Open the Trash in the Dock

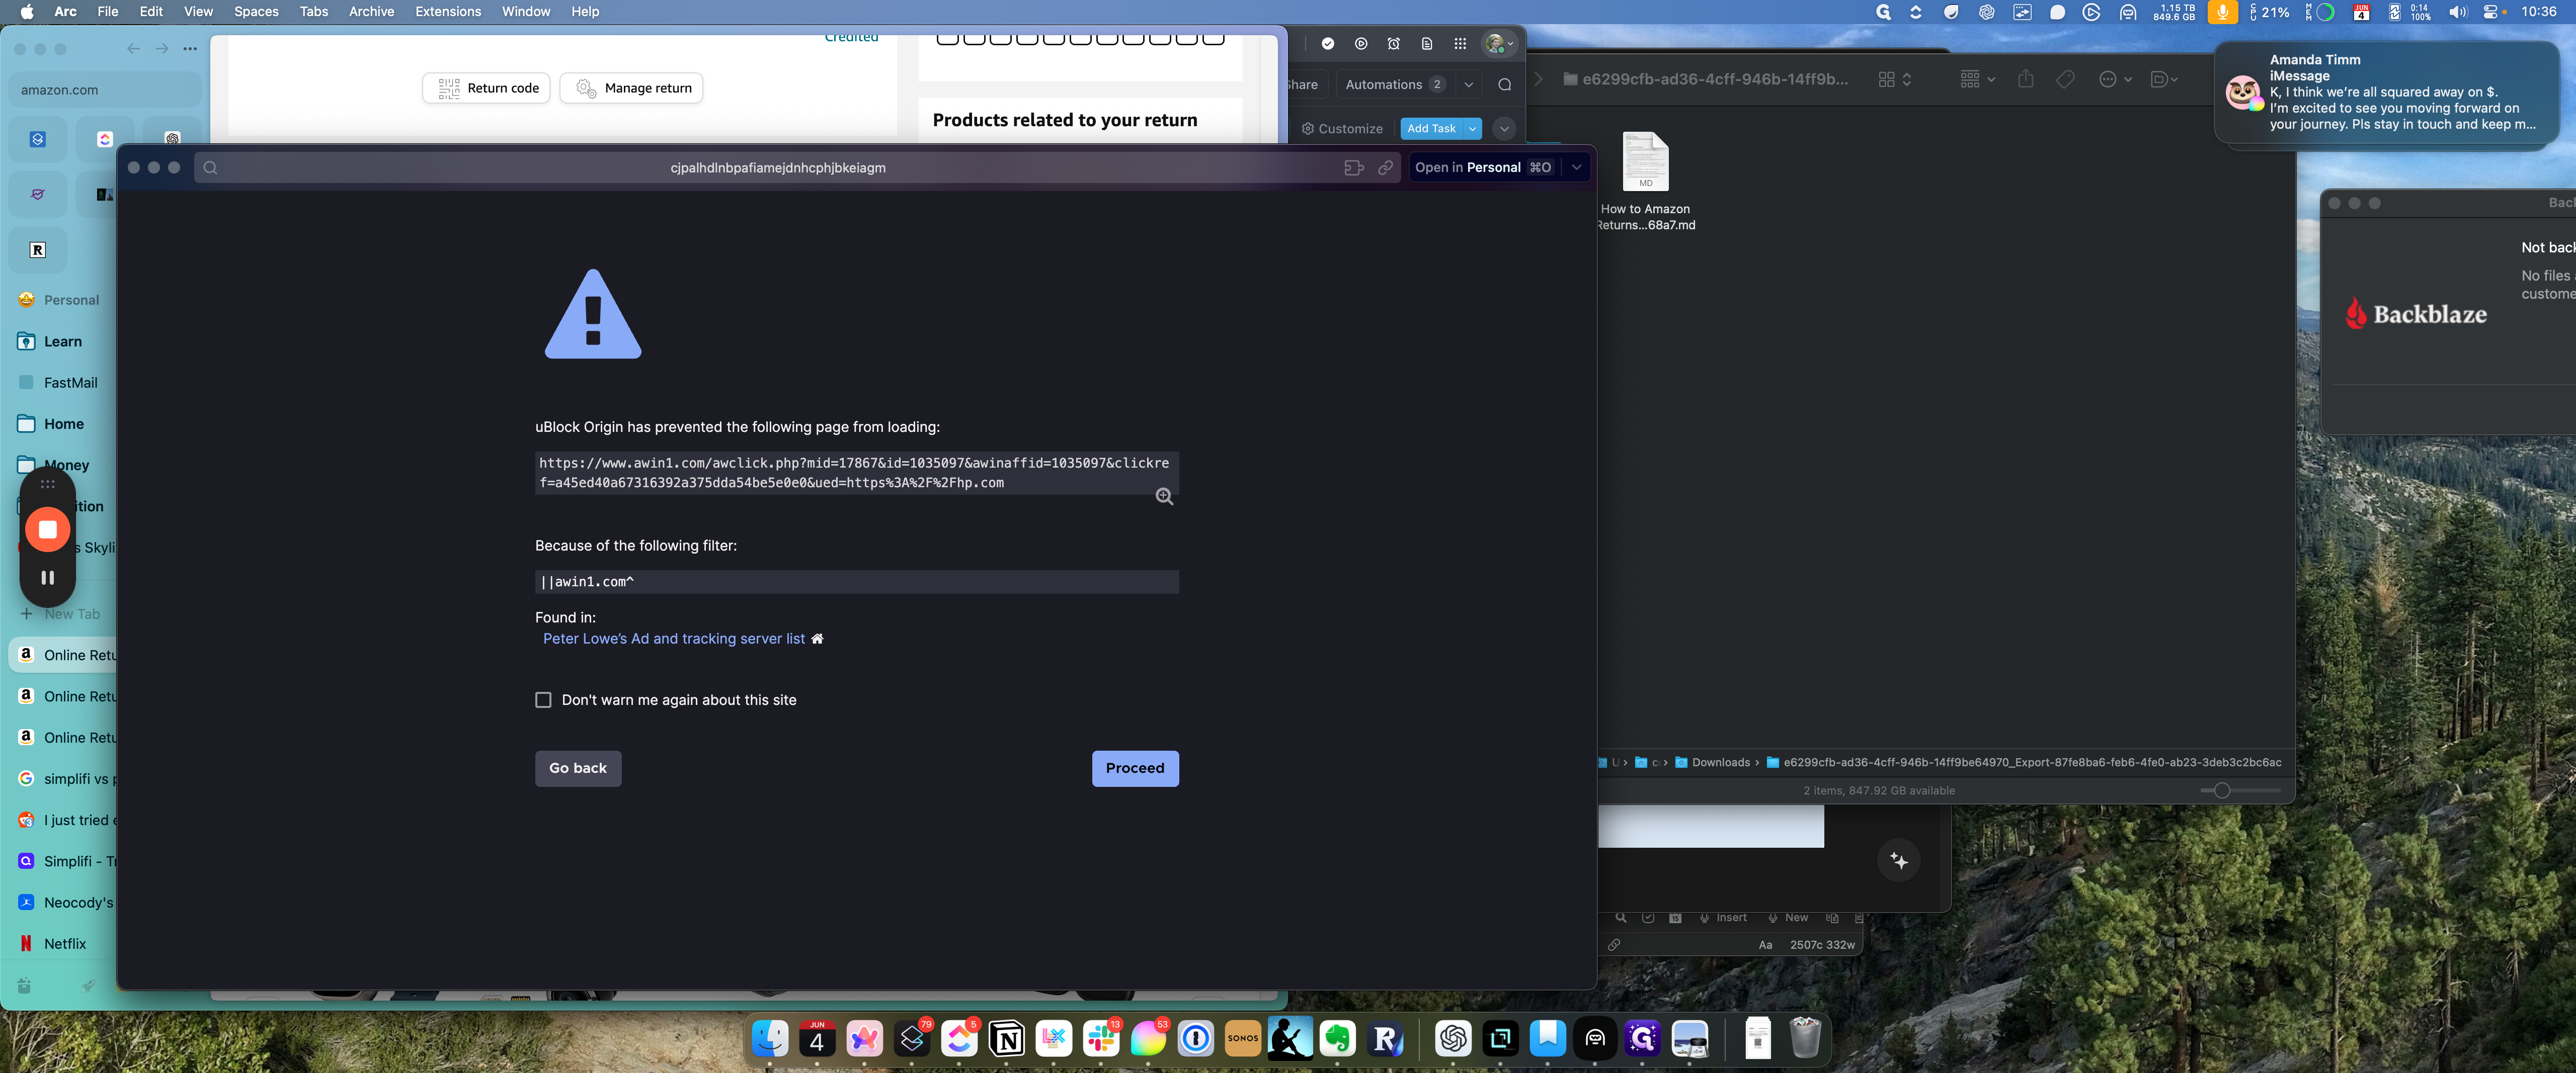click(1805, 1038)
